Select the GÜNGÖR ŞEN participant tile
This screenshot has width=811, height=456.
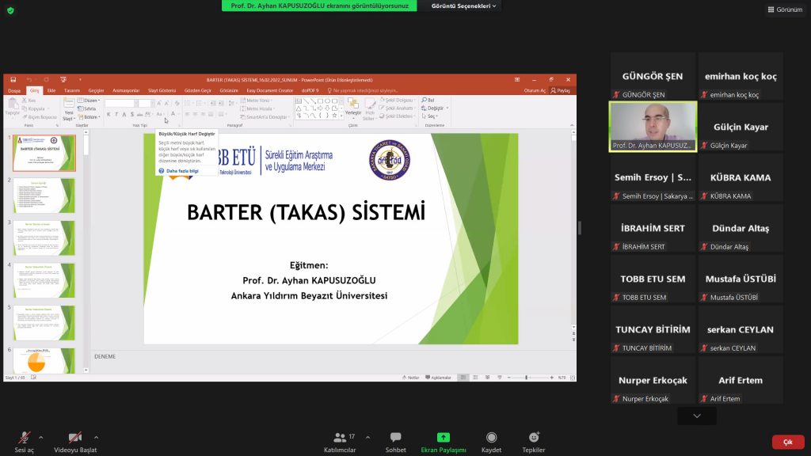(x=653, y=76)
